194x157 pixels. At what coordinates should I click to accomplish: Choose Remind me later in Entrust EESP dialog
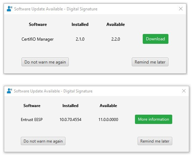155,141
